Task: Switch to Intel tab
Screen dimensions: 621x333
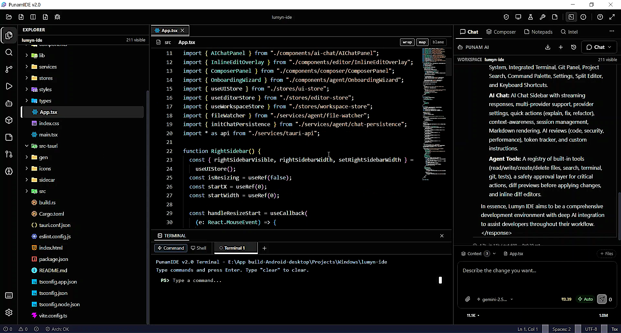Action: (569, 32)
